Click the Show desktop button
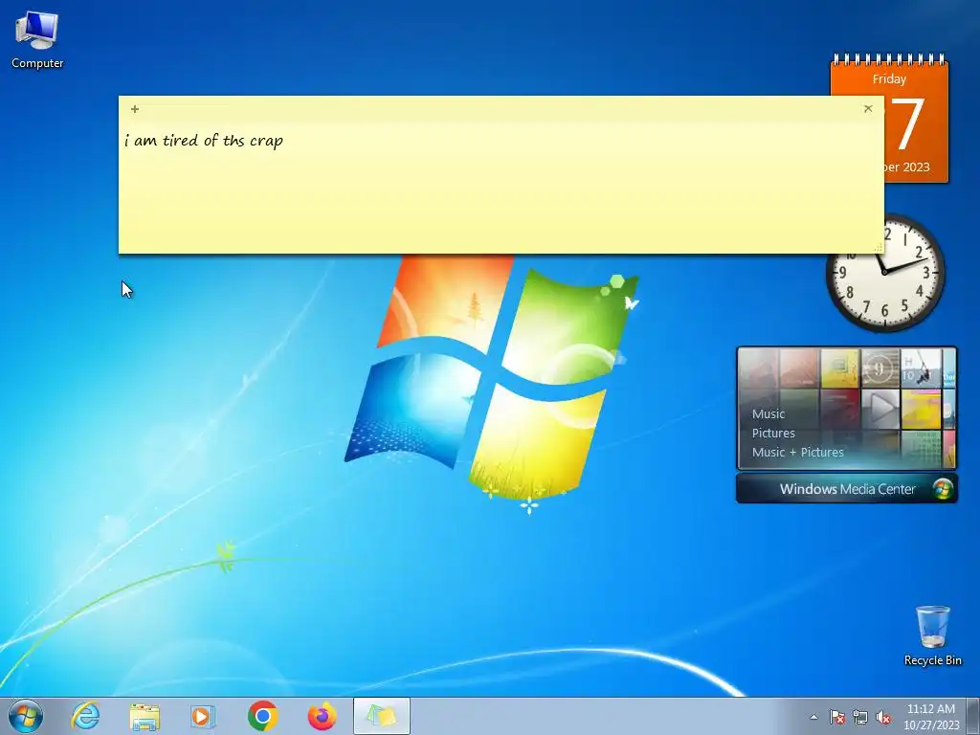The width and height of the screenshot is (980, 735). pyautogui.click(x=973, y=716)
